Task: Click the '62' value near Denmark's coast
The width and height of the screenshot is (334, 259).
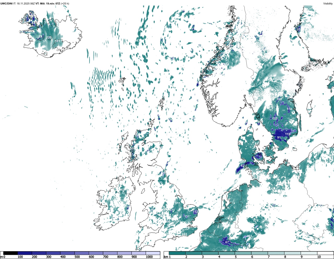Action: 243,166
